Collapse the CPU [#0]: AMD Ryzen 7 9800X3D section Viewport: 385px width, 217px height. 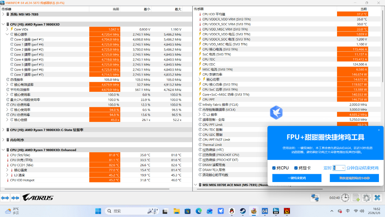(3, 24)
